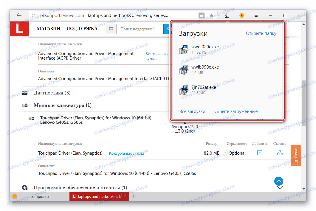This screenshot has width=316, height=211.
Task: Click Открыть папку link in downloads
Action: coord(261,33)
